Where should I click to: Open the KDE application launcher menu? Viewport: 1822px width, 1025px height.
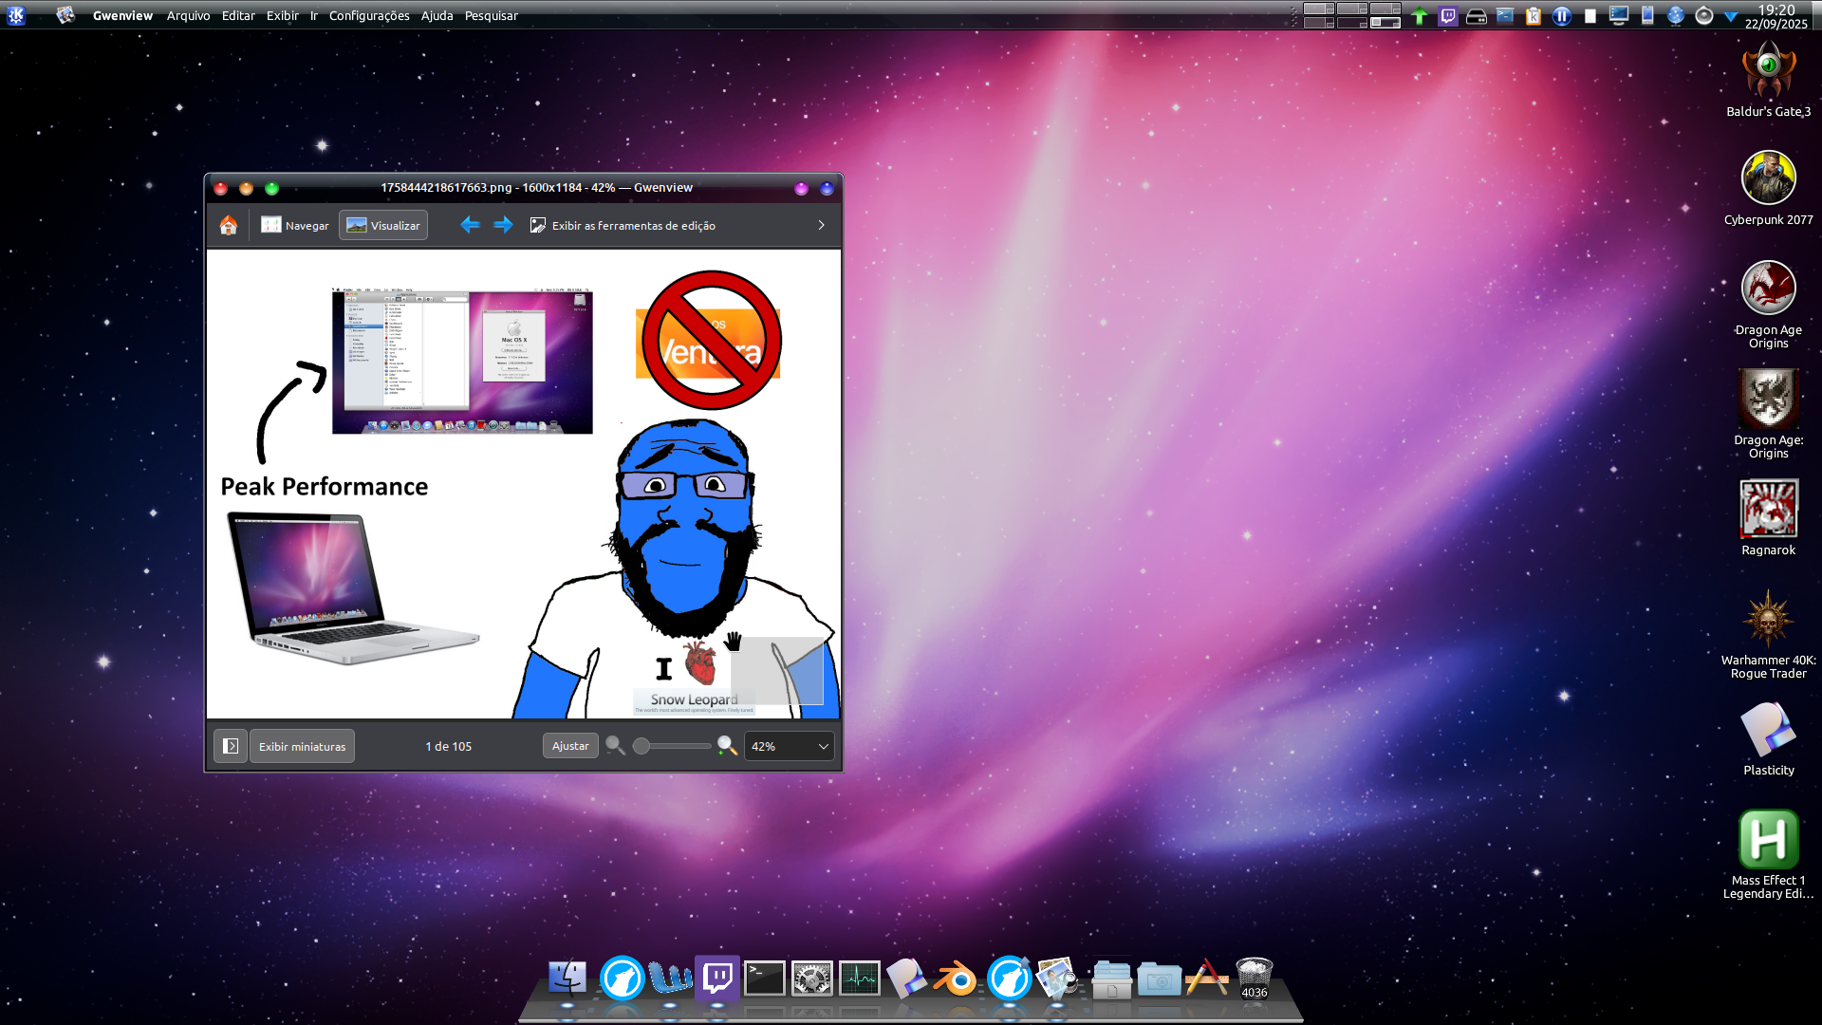click(16, 15)
